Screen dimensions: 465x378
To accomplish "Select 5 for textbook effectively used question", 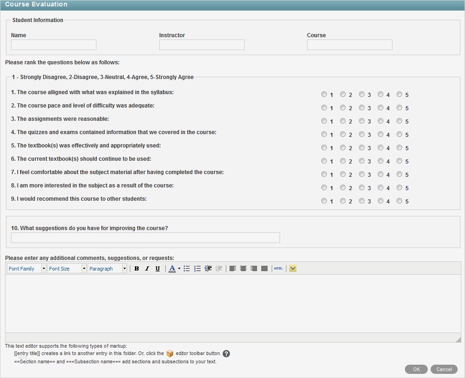I will (399, 148).
